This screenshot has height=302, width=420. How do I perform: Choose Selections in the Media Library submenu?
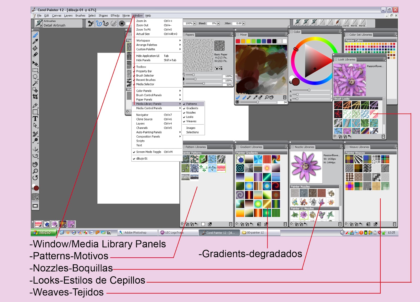pos(193,132)
